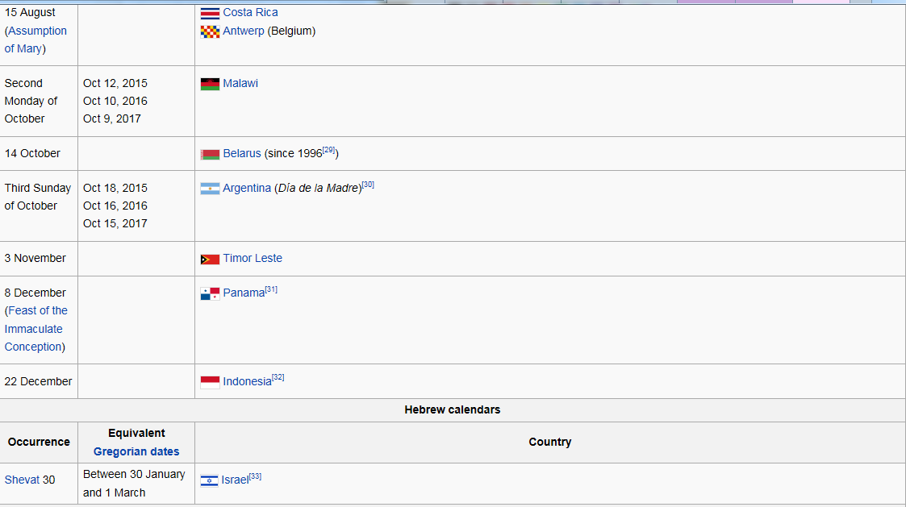Follow the Malawi country link
Screen dimensions: 906x507
coord(240,83)
